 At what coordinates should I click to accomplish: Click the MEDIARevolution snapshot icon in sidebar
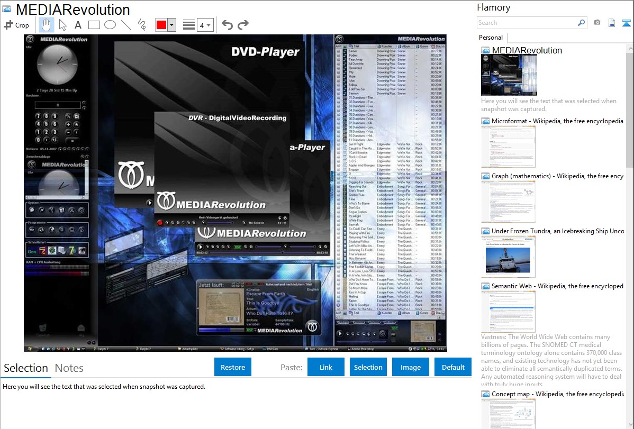coord(485,51)
